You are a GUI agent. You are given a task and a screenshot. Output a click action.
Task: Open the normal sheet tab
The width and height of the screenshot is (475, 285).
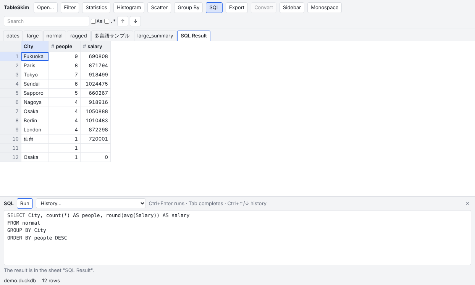(x=54, y=36)
